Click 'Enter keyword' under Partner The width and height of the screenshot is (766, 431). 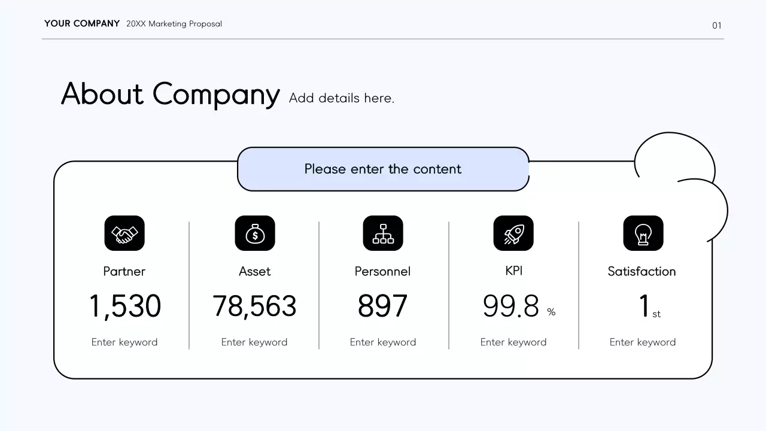pos(124,342)
